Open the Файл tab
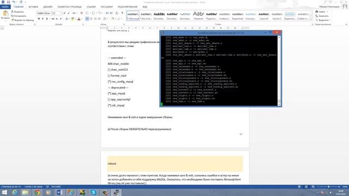 click(5, 7)
